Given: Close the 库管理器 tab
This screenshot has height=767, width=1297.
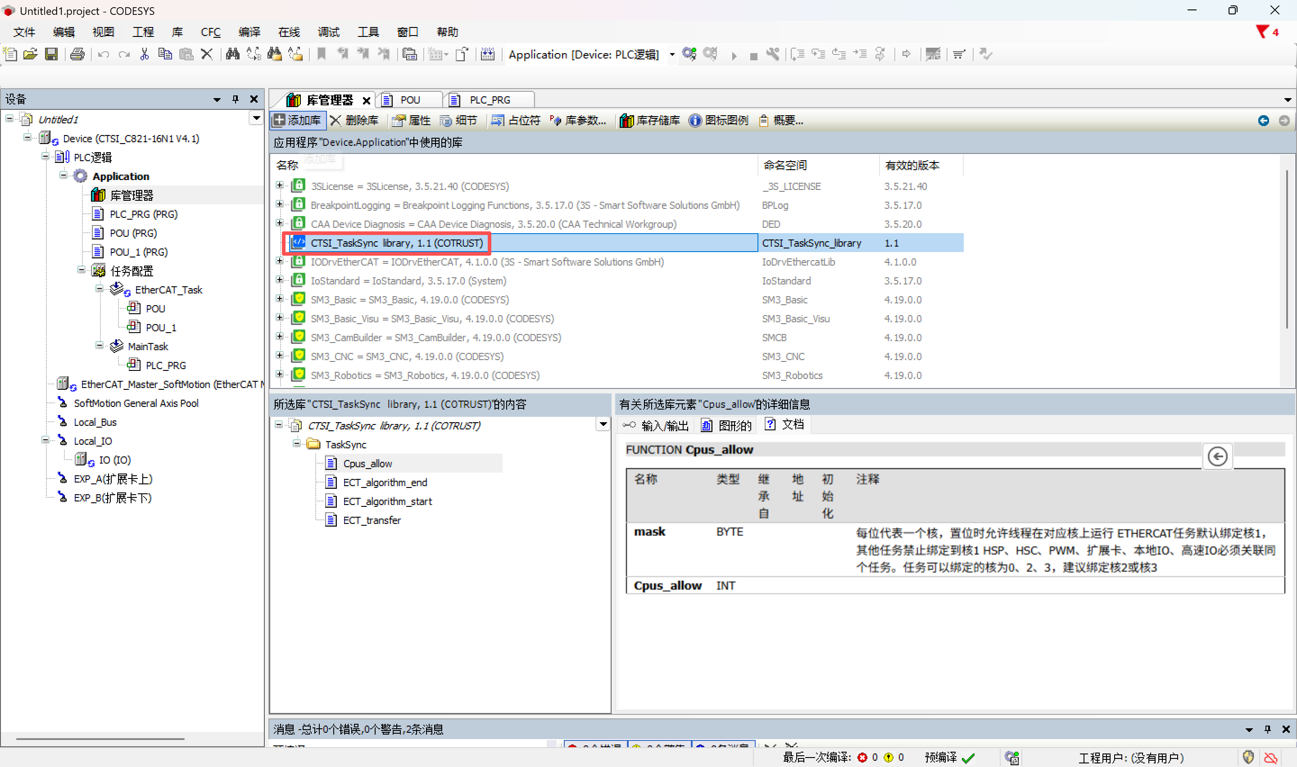Looking at the screenshot, I should (366, 100).
